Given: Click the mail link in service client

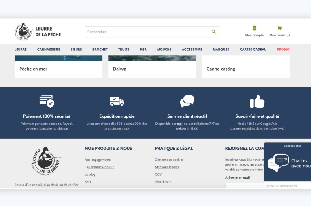Looking at the screenshot, I should click(x=180, y=124).
